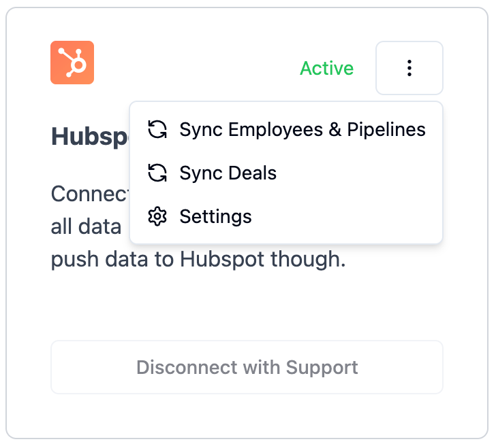Select Sync Employees & Pipelines from the menu
This screenshot has width=496, height=446.
(286, 129)
